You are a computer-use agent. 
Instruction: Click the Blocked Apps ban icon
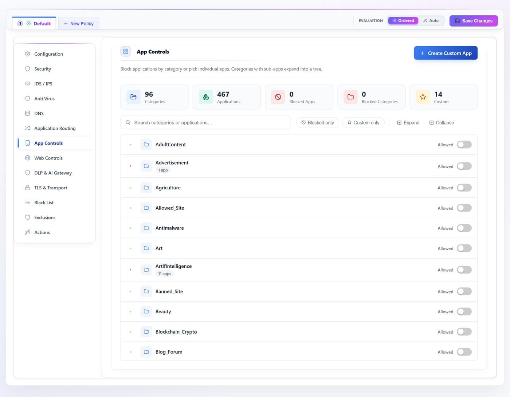278,97
